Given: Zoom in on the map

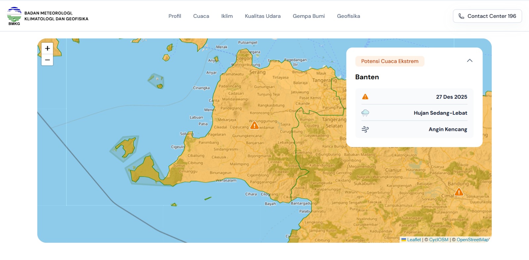Looking at the screenshot, I should tap(47, 49).
